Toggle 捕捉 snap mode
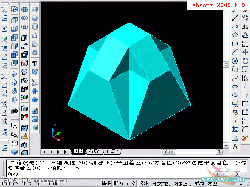The image size is (250, 187). pos(106,183)
